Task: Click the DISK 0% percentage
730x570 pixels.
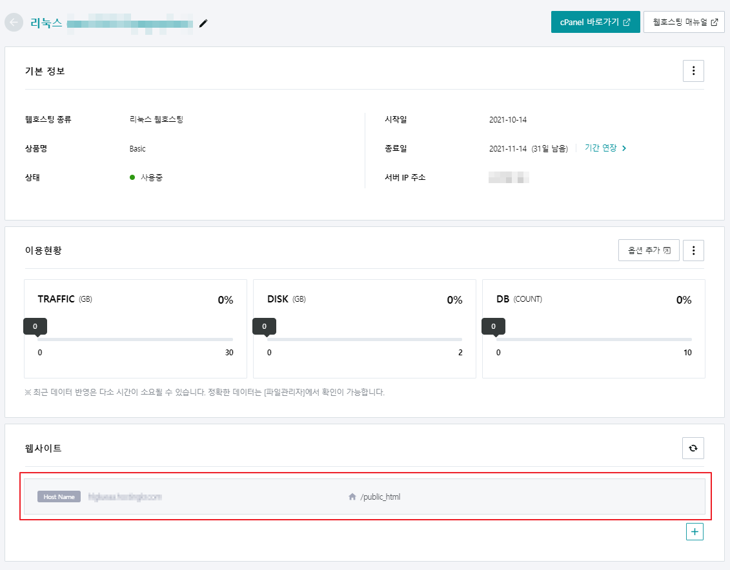Action: coord(454,300)
